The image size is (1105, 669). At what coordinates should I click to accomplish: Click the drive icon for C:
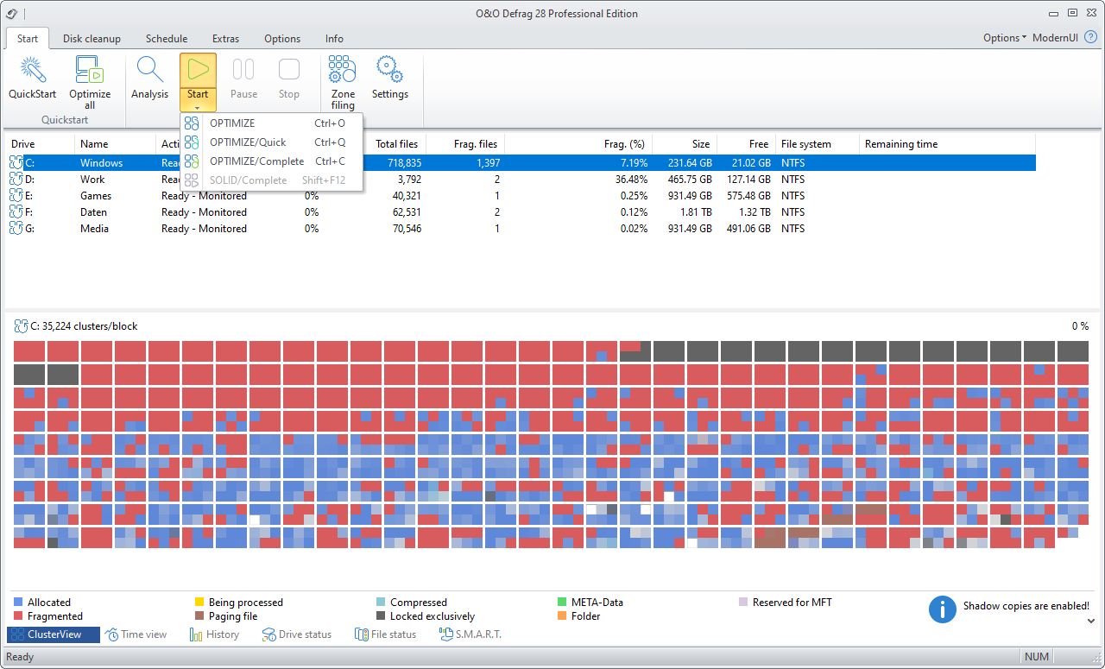tap(16, 162)
